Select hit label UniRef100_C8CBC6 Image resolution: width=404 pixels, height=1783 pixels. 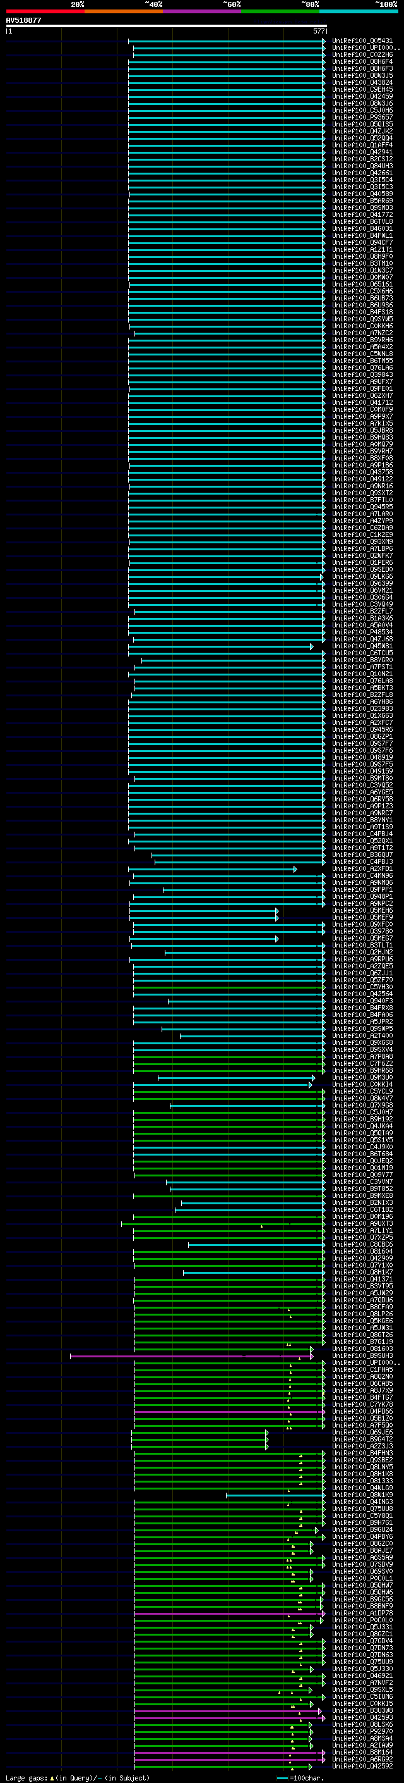point(362,1245)
